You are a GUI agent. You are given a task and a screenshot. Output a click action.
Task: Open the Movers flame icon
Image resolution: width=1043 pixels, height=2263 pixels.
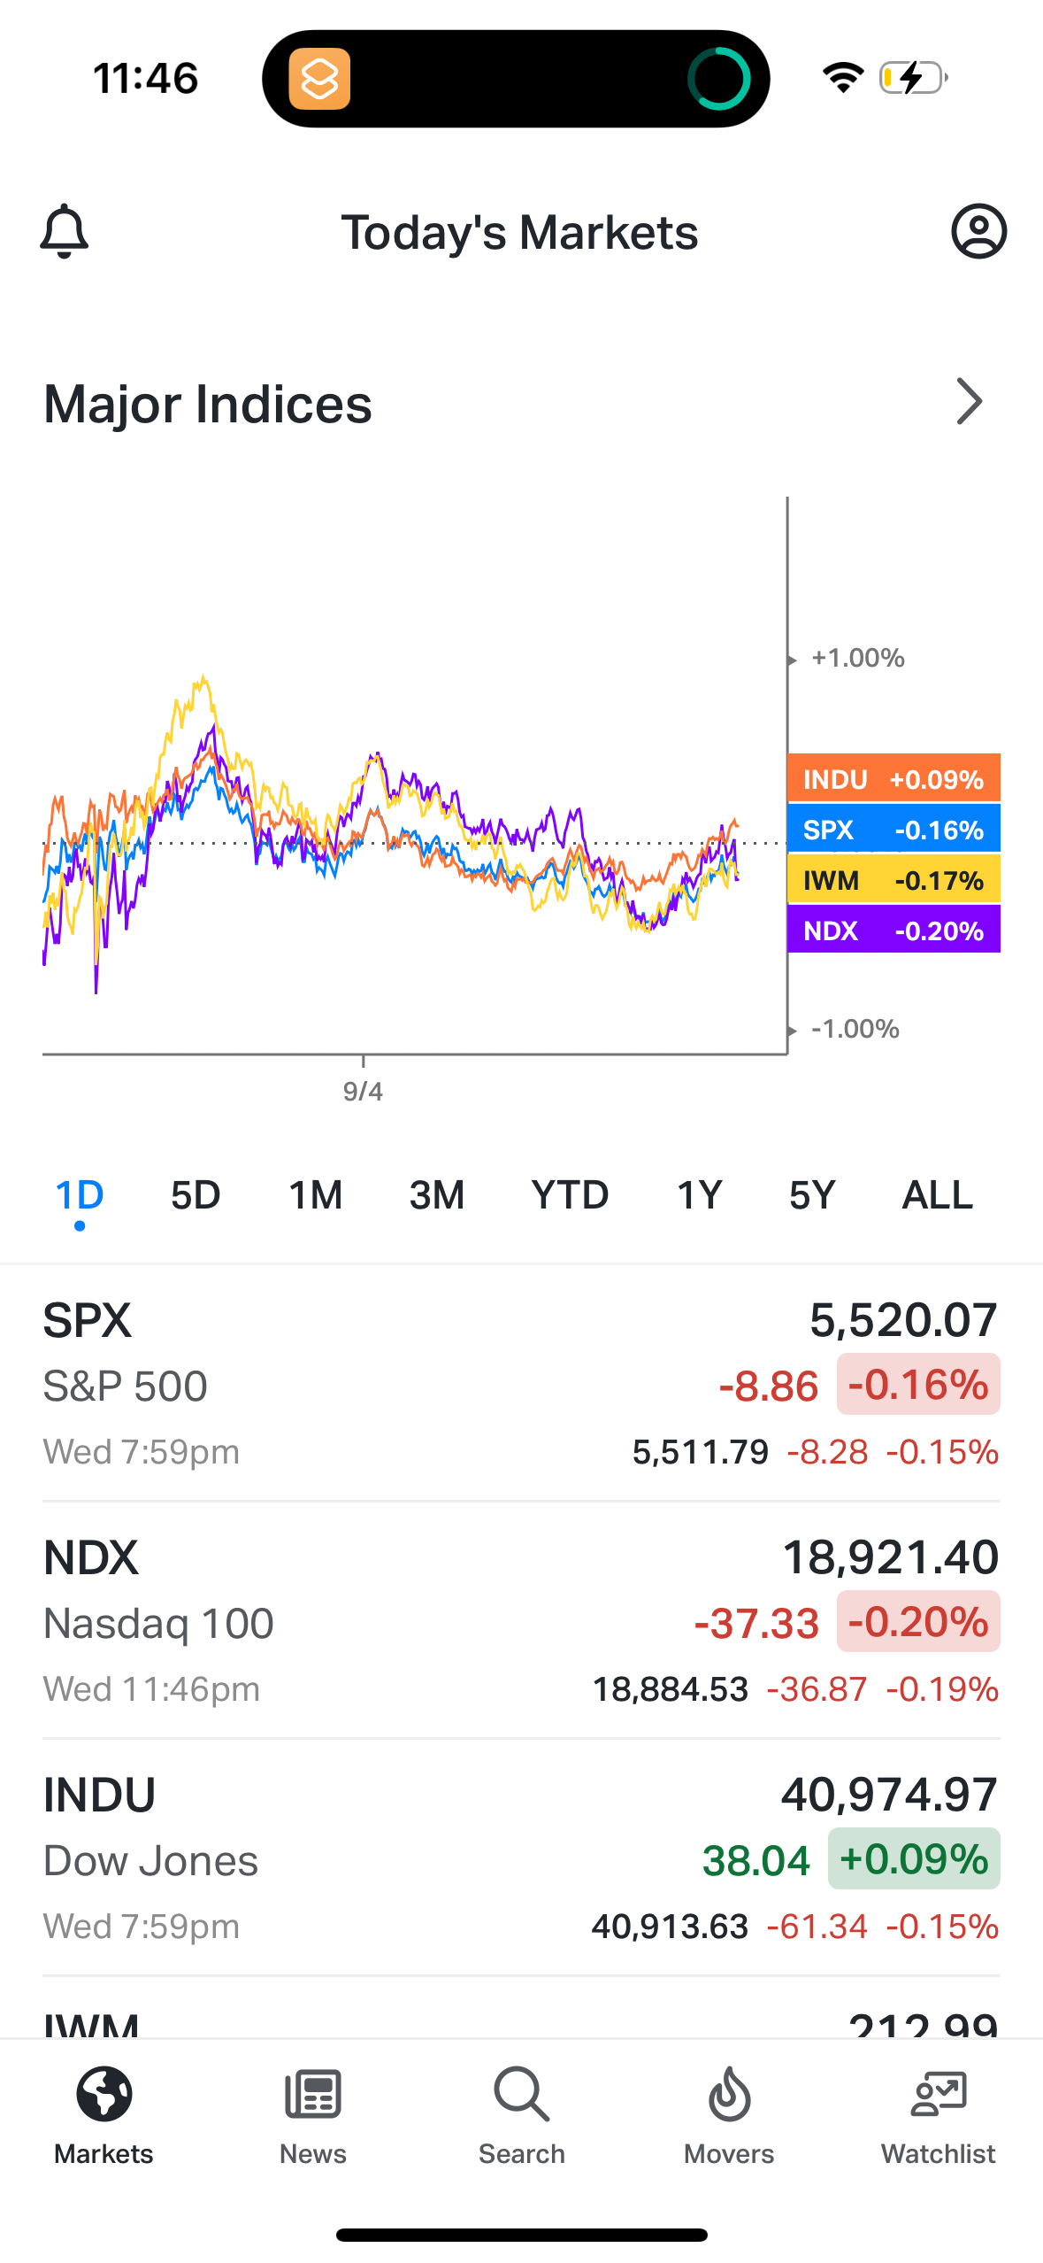click(729, 2095)
